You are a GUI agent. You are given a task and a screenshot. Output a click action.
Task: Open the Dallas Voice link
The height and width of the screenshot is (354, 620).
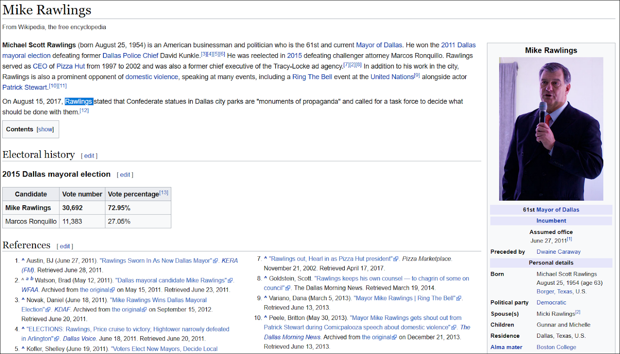79,339
